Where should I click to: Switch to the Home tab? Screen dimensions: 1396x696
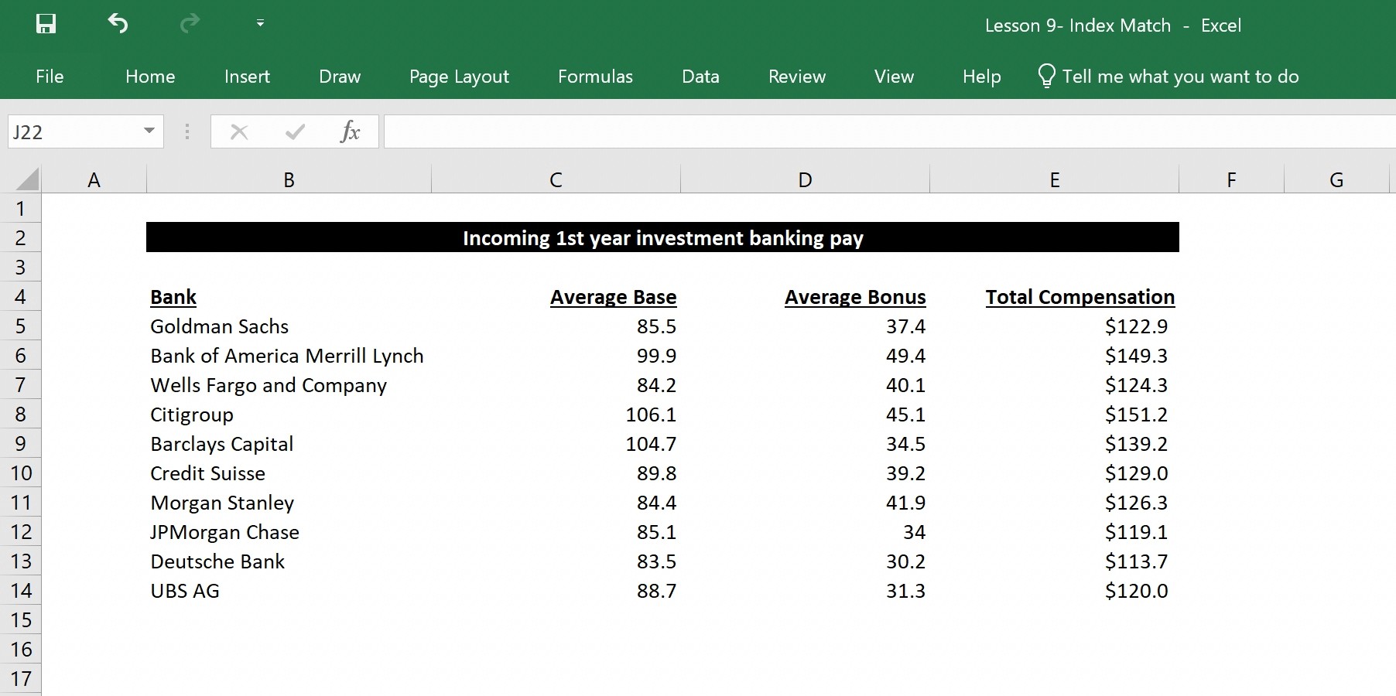coord(150,77)
